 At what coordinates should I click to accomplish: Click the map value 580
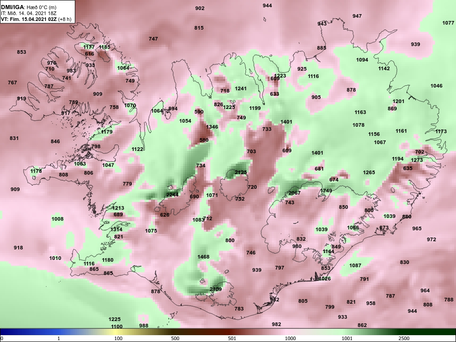[x=204, y=140]
